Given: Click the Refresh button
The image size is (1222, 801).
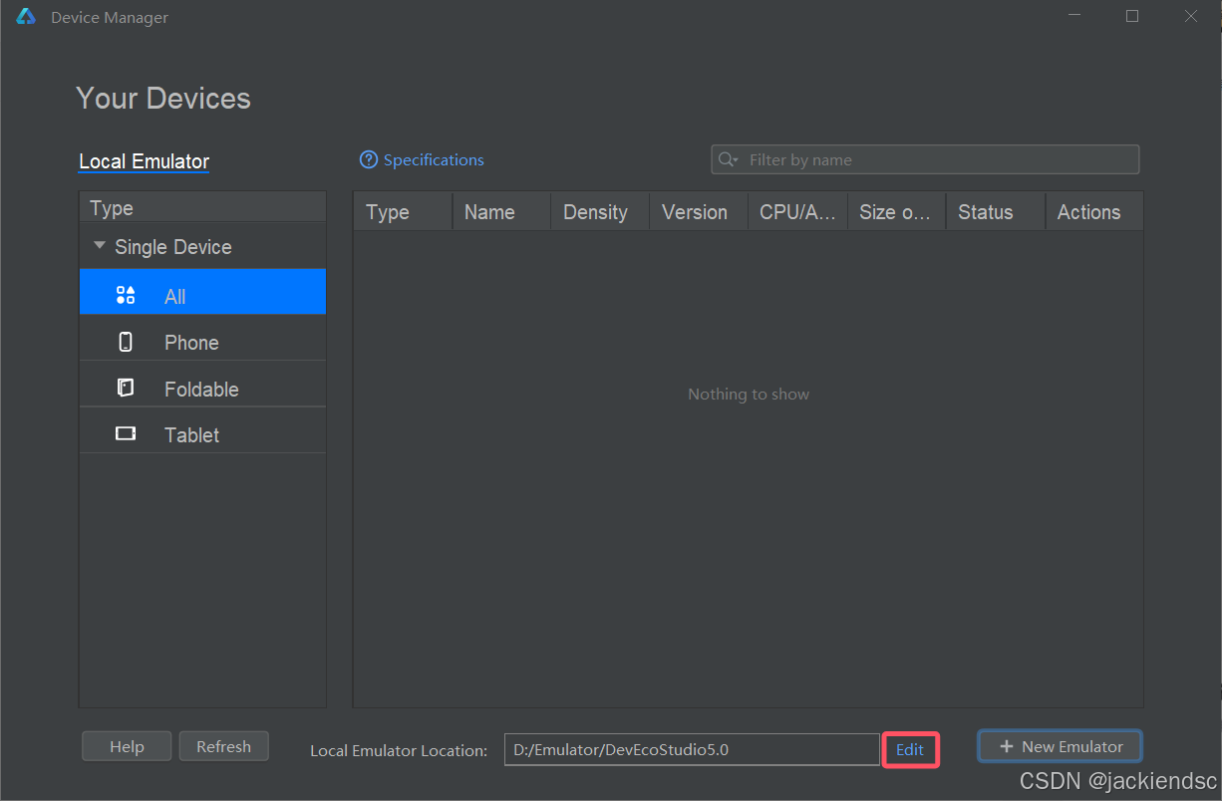Looking at the screenshot, I should [223, 746].
